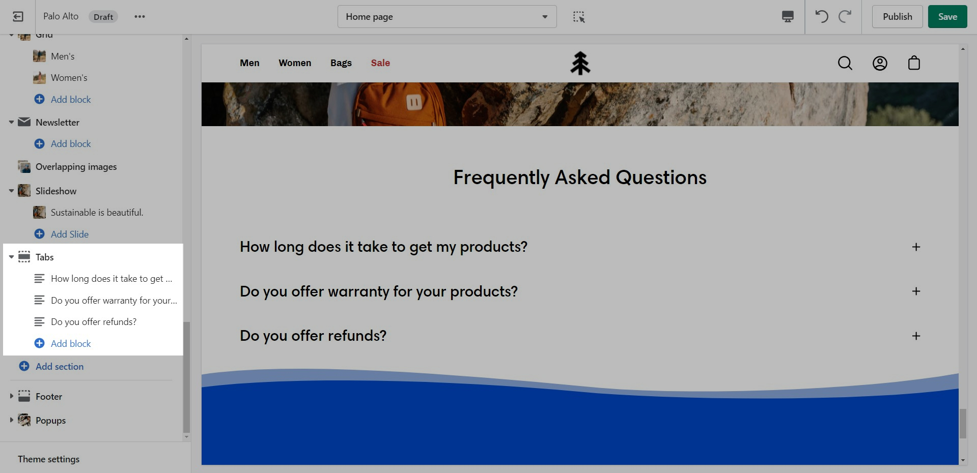This screenshot has width=977, height=473.
Task: Expand the warranty question plus toggle
Action: 916,291
